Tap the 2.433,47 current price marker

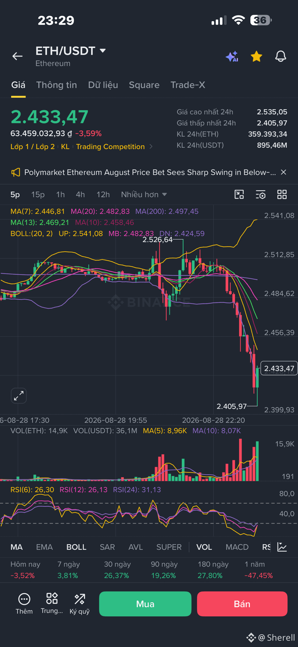279,368
